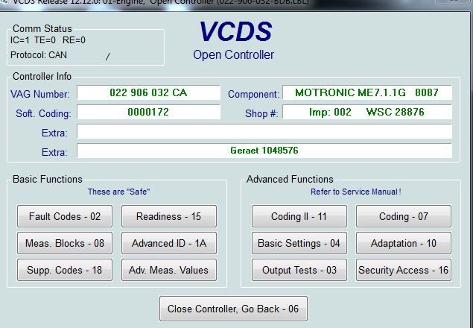Click the 'Comm Status' group title
Viewport: 473px width, 328px height.
[x=42, y=28]
